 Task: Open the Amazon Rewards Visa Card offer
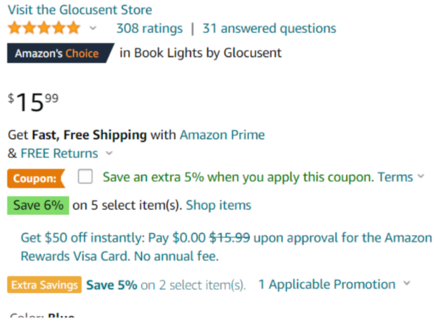point(227,246)
